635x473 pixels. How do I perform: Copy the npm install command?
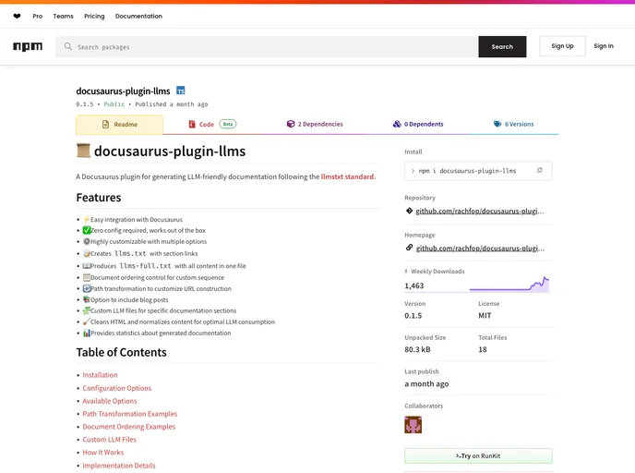(539, 171)
